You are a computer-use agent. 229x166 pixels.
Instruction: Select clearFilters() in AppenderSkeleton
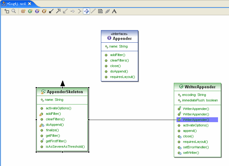click(x=55, y=119)
